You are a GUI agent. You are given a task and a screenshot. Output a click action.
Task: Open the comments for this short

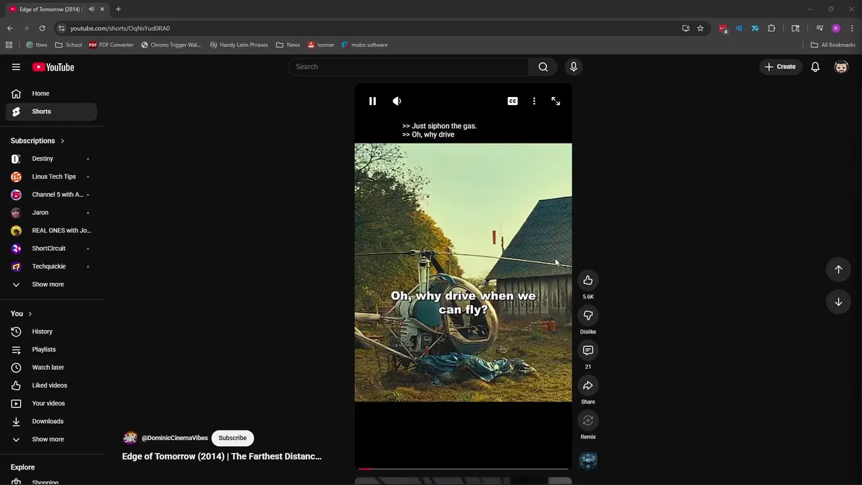(588, 350)
